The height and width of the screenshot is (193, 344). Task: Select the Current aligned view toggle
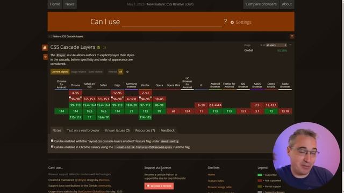(x=60, y=72)
